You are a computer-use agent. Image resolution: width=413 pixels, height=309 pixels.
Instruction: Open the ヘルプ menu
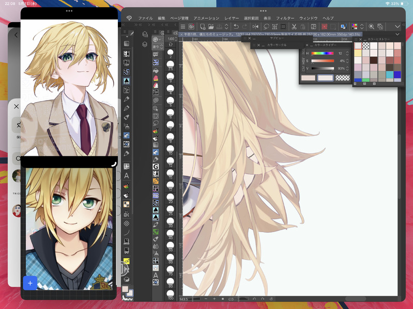[x=328, y=18]
